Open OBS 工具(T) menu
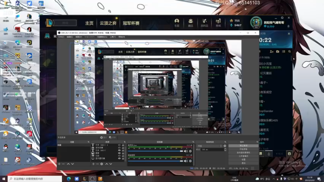The image size is (324, 182). click(x=113, y=37)
